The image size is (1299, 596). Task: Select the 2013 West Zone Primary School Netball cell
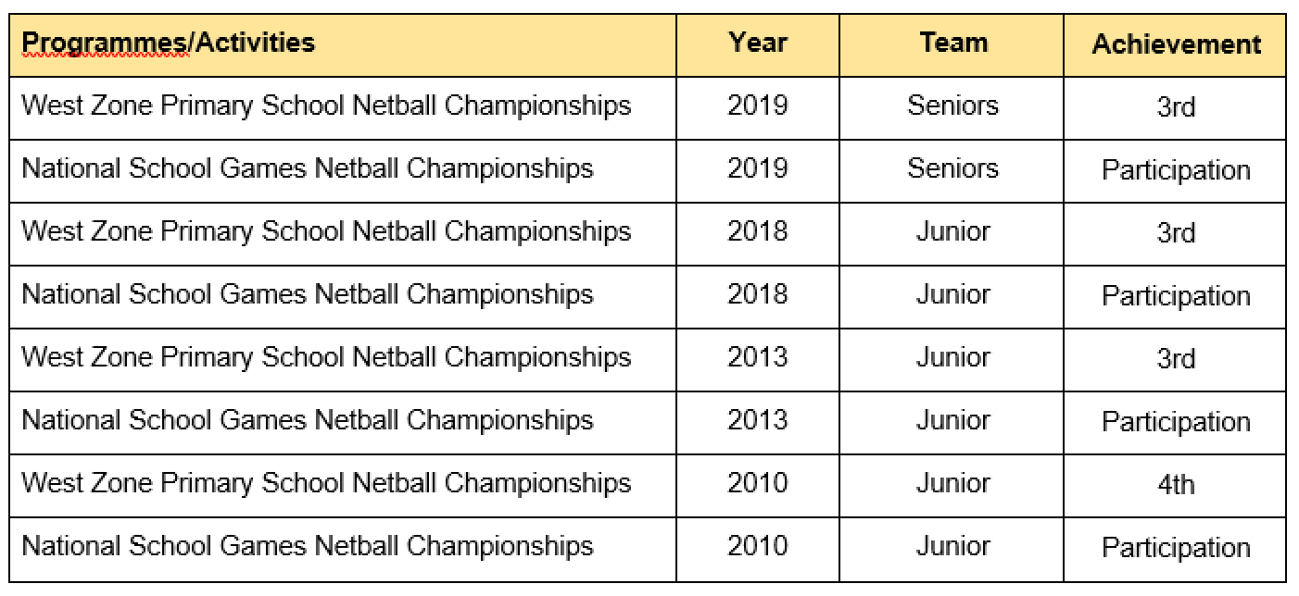pyautogui.click(x=343, y=360)
